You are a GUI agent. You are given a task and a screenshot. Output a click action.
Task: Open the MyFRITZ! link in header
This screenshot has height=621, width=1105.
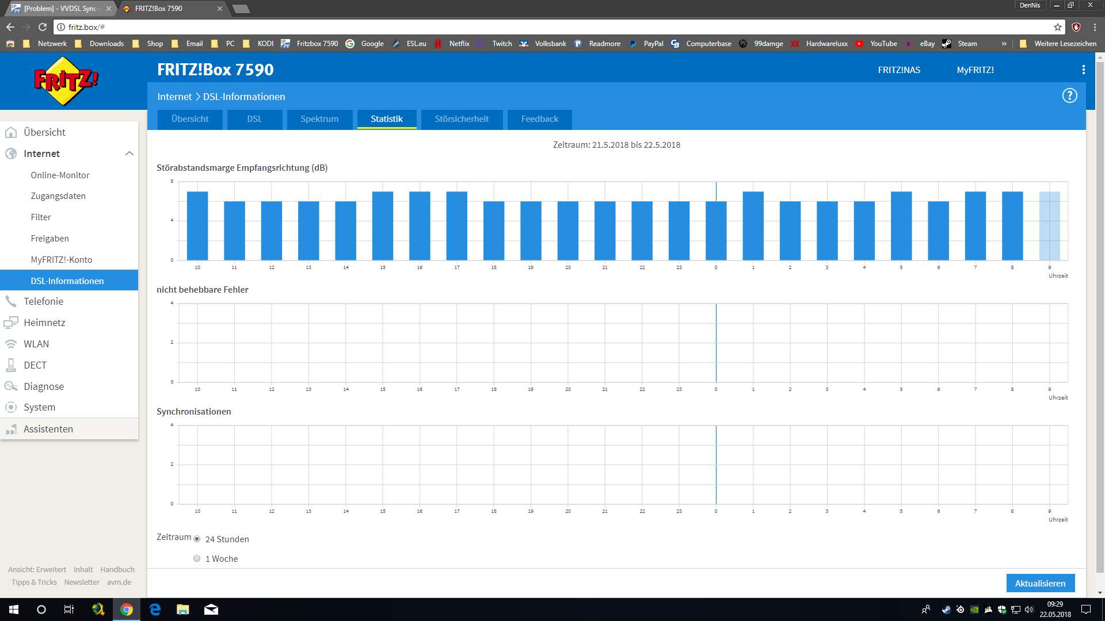click(x=975, y=70)
